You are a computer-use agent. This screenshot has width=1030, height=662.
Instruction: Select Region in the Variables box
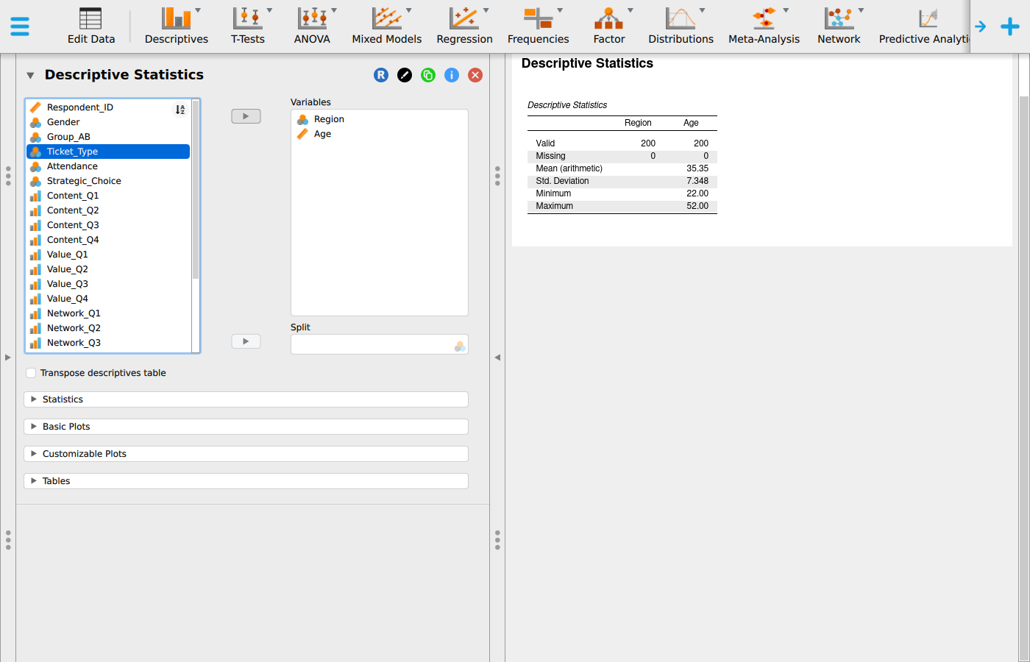point(379,119)
